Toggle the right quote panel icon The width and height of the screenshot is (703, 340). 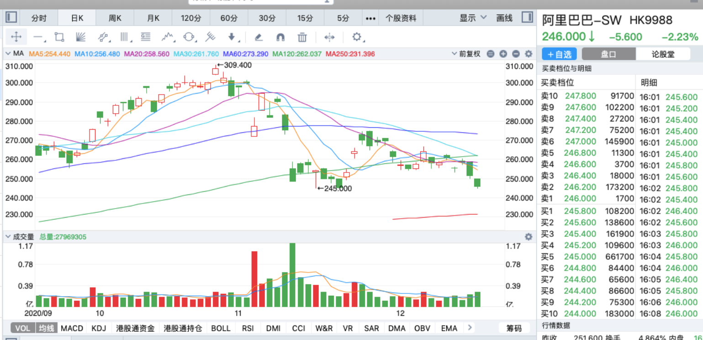[527, 18]
